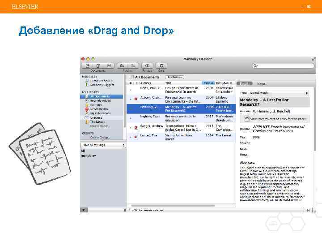This screenshot has width=322, height=242.
Task: Click the sidebar vertical scrollbar
Action: [124, 101]
